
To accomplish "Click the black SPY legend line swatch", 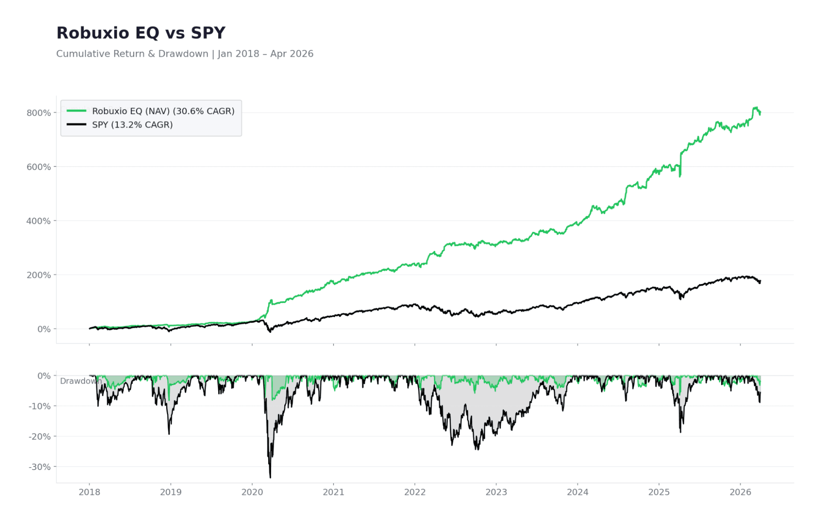I will (76, 125).
